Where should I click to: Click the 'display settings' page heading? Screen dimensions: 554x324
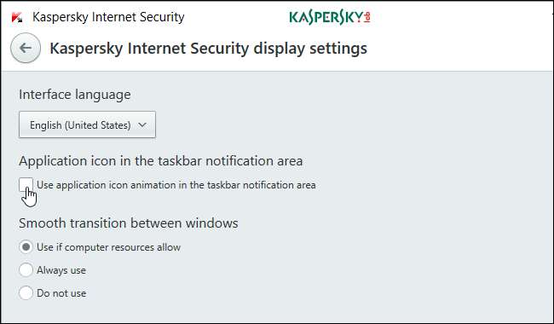(x=209, y=49)
